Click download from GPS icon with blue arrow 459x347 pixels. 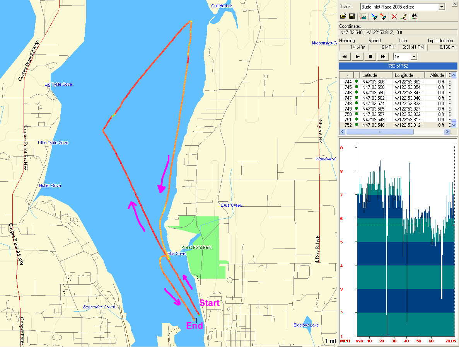point(374,17)
